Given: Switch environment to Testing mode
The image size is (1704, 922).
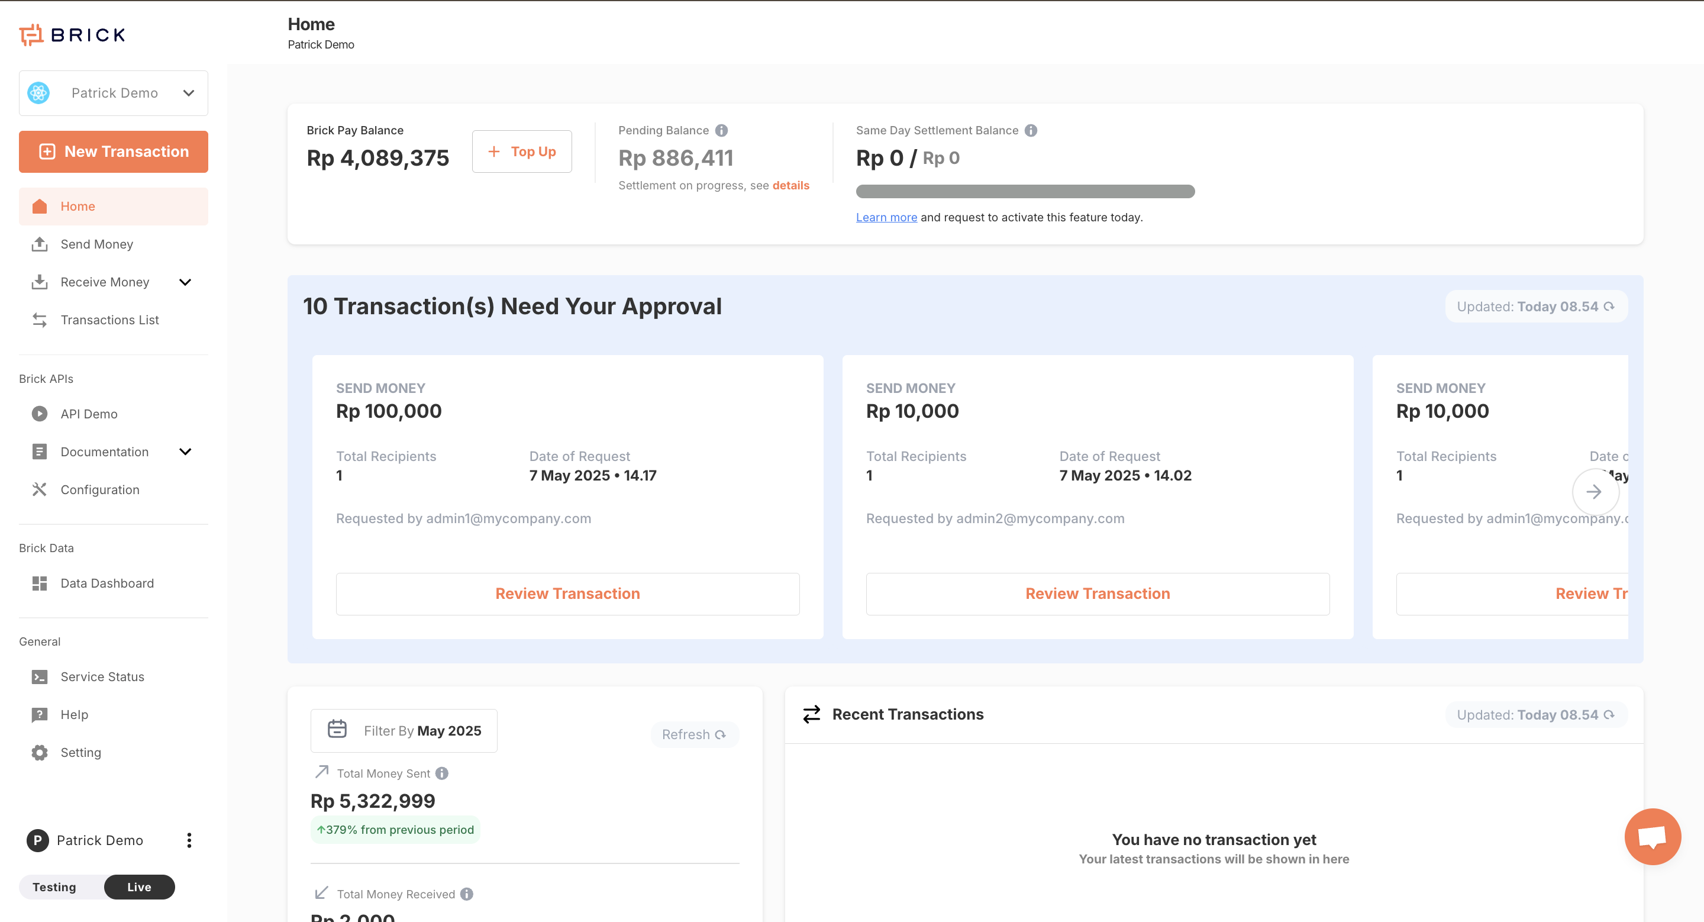Looking at the screenshot, I should pos(54,887).
